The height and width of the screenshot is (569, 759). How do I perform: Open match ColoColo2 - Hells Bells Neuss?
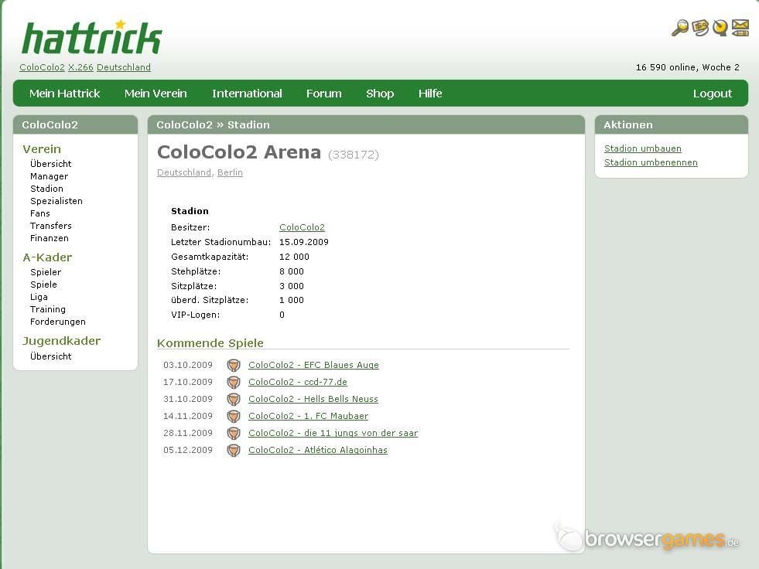pyautogui.click(x=313, y=399)
